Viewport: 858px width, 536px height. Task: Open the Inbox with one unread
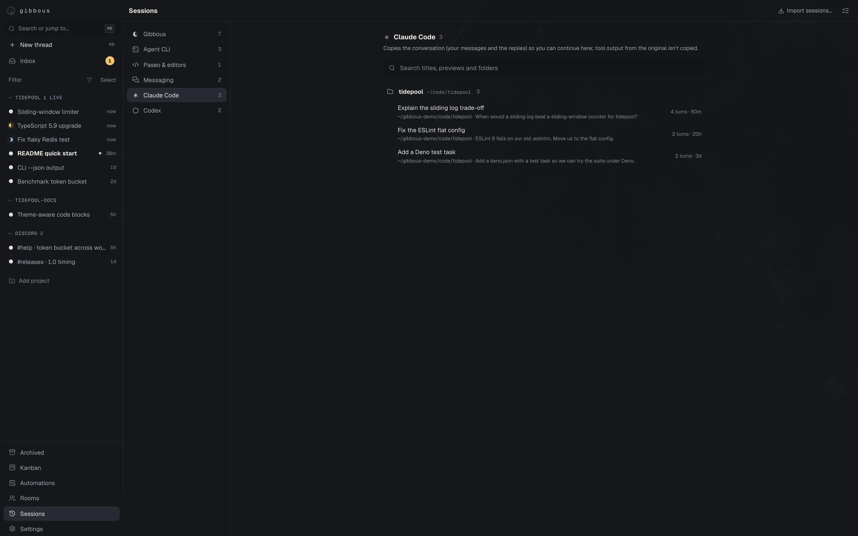(62, 61)
